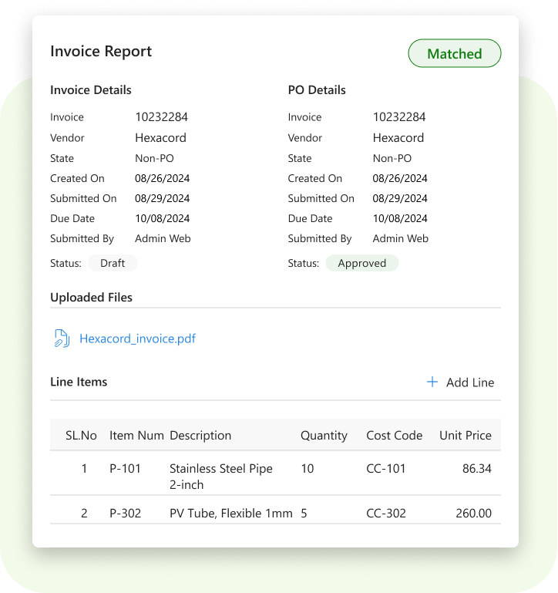Edit the 86.34 unit price cell
558x593 pixels.
click(x=476, y=469)
